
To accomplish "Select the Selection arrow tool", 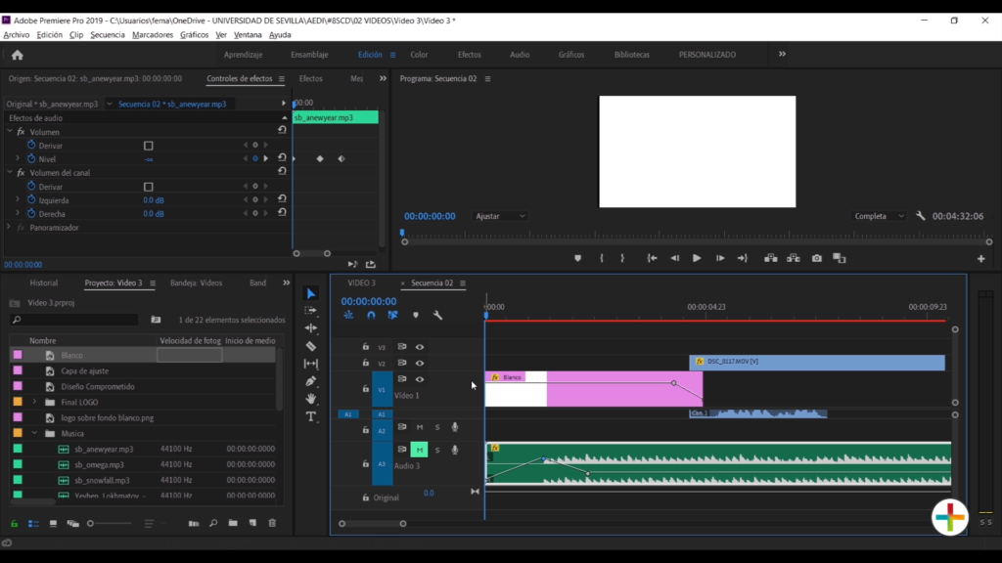I will 311,293.
